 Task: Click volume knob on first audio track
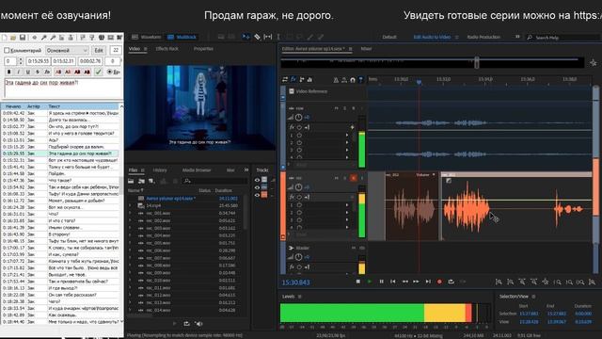pyautogui.click(x=298, y=117)
